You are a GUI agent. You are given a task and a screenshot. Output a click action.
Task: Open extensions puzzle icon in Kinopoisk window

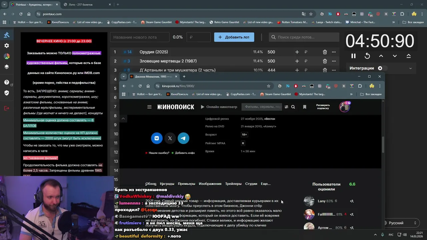point(360,86)
